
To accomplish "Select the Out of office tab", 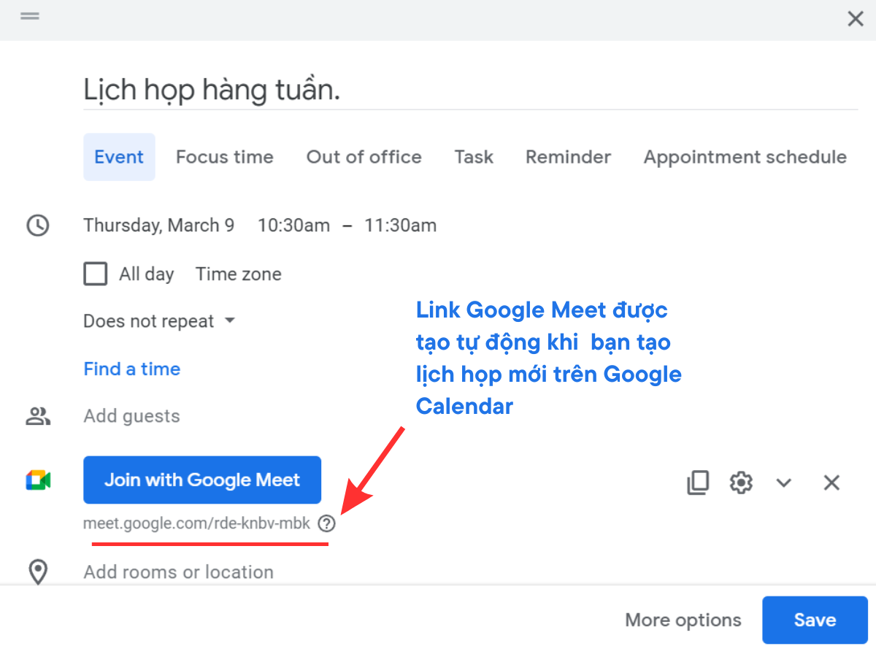I will pos(364,157).
